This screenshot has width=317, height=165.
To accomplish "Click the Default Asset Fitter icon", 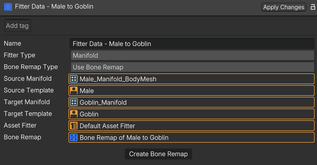I will coord(74,126).
